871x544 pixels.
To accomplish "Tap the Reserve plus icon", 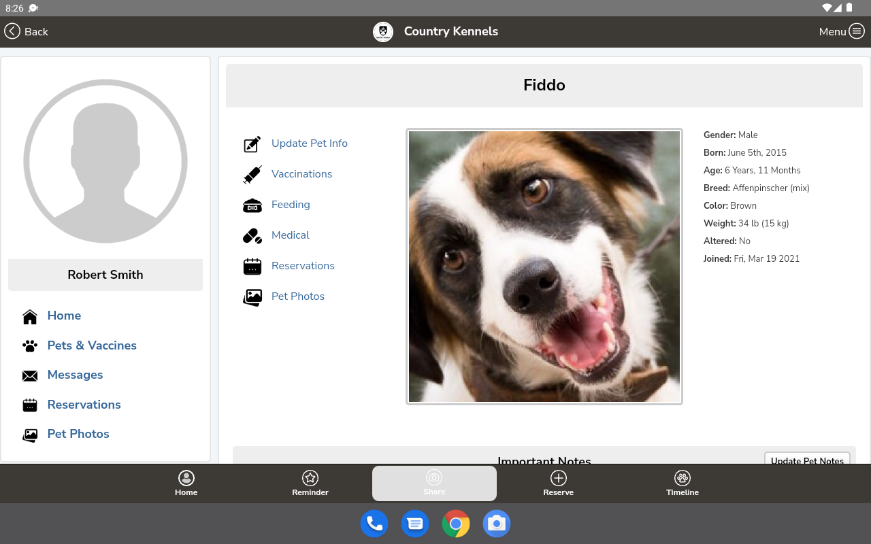I will [x=559, y=478].
